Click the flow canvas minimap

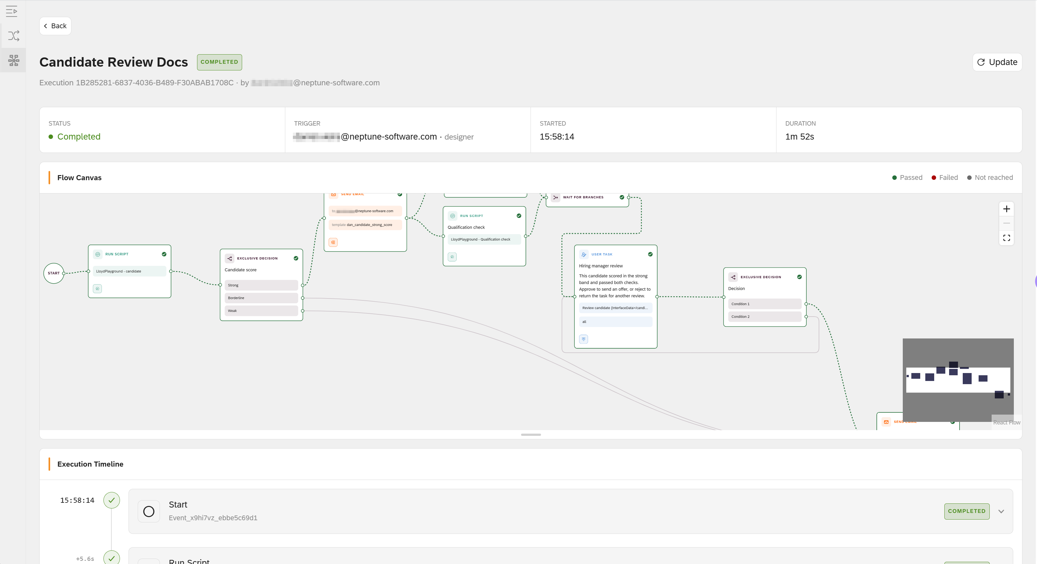click(958, 380)
